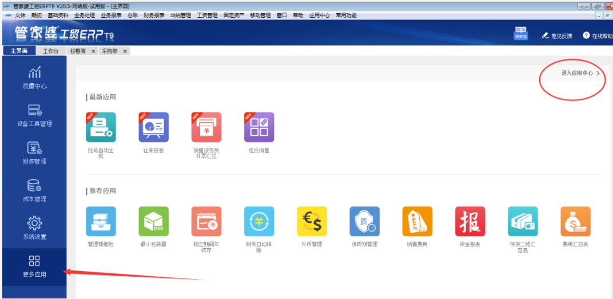The width and height of the screenshot is (613, 299).
Task: Open the 费用汇总表 app icon
Action: pos(575,221)
